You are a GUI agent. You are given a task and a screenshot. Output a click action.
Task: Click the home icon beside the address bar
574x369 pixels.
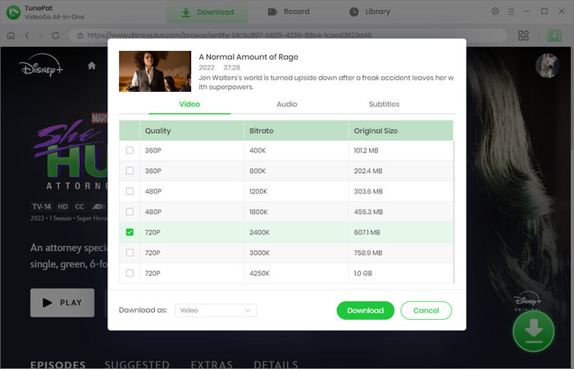tap(11, 36)
